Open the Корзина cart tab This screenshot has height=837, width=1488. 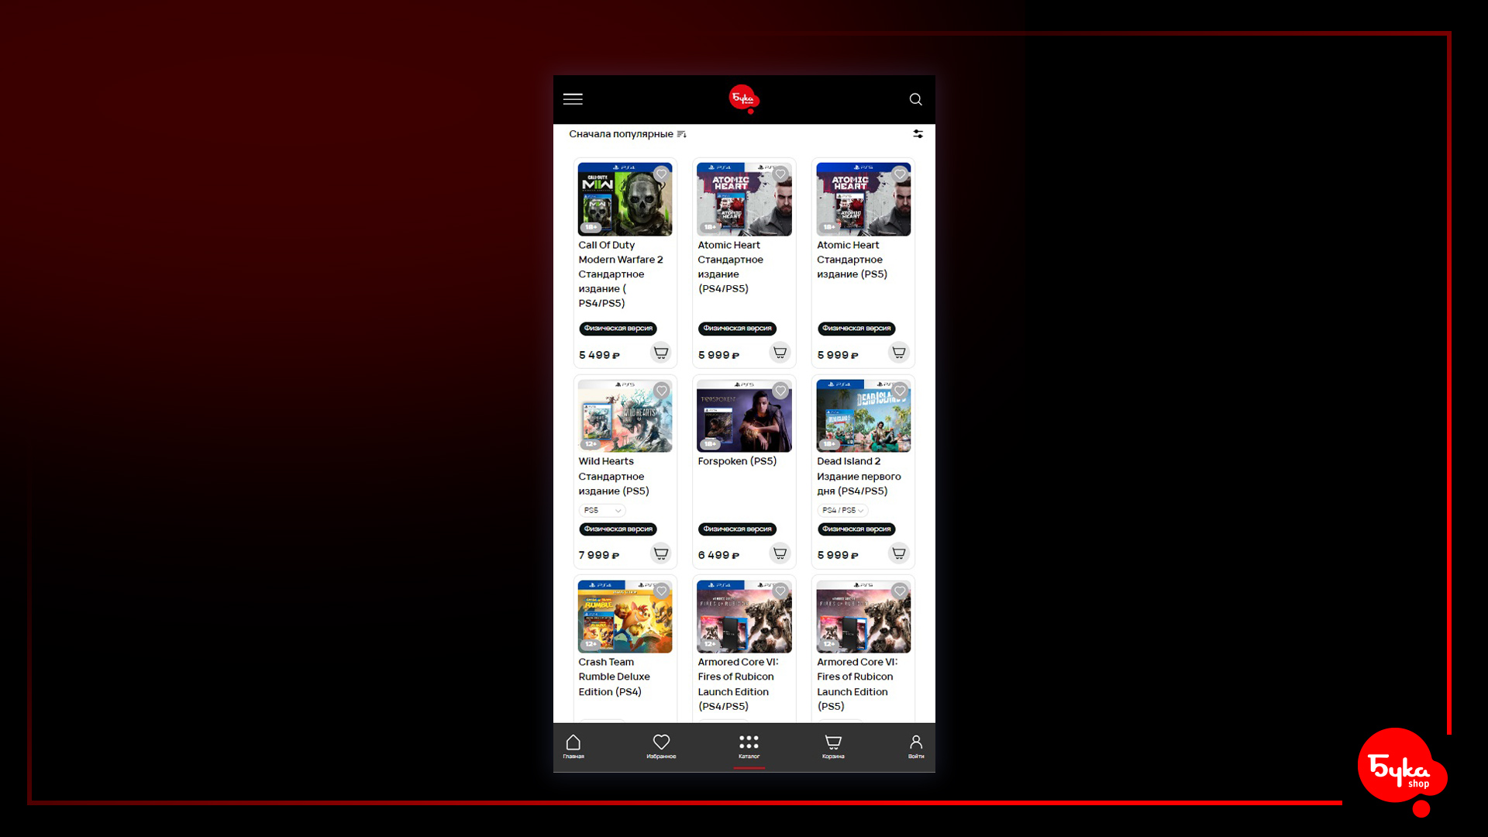click(833, 747)
